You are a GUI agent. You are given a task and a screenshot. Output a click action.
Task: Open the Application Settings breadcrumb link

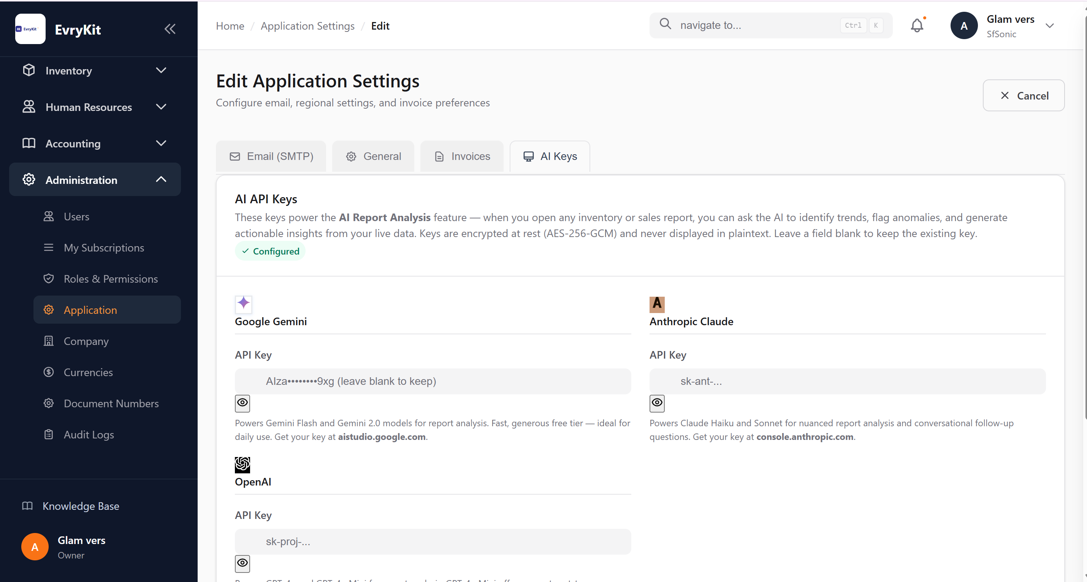point(307,26)
